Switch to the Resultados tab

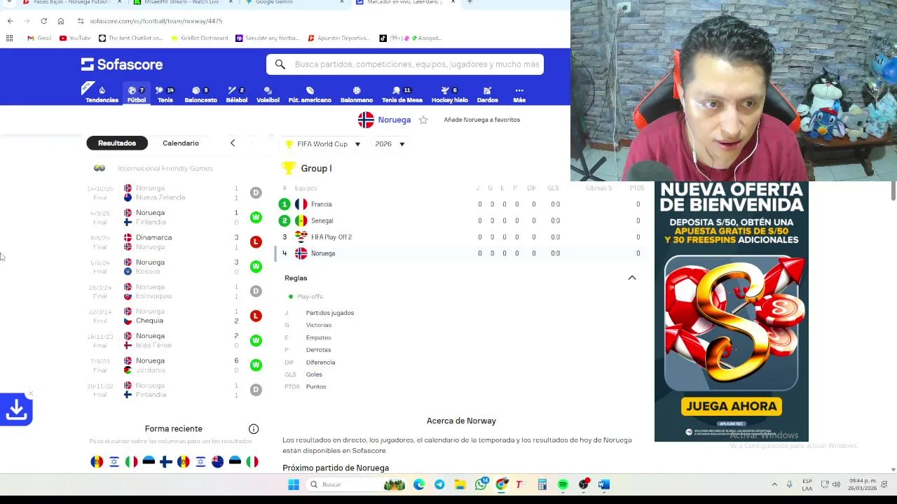pos(117,143)
